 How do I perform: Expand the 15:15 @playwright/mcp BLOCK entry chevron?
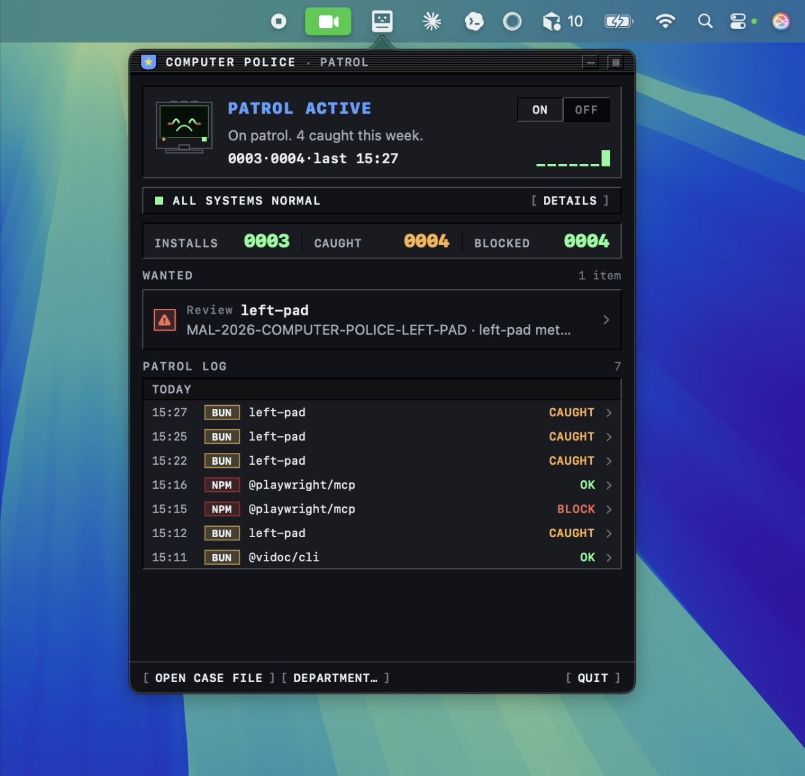pyautogui.click(x=609, y=509)
